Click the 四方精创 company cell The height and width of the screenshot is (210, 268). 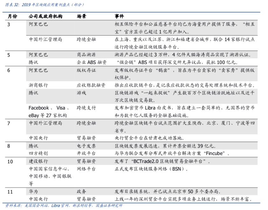coord(38,153)
